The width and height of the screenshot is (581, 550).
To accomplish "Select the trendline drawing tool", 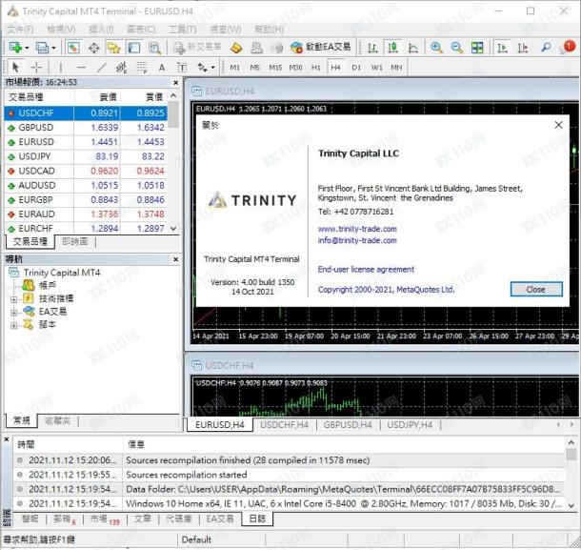I will click(101, 67).
